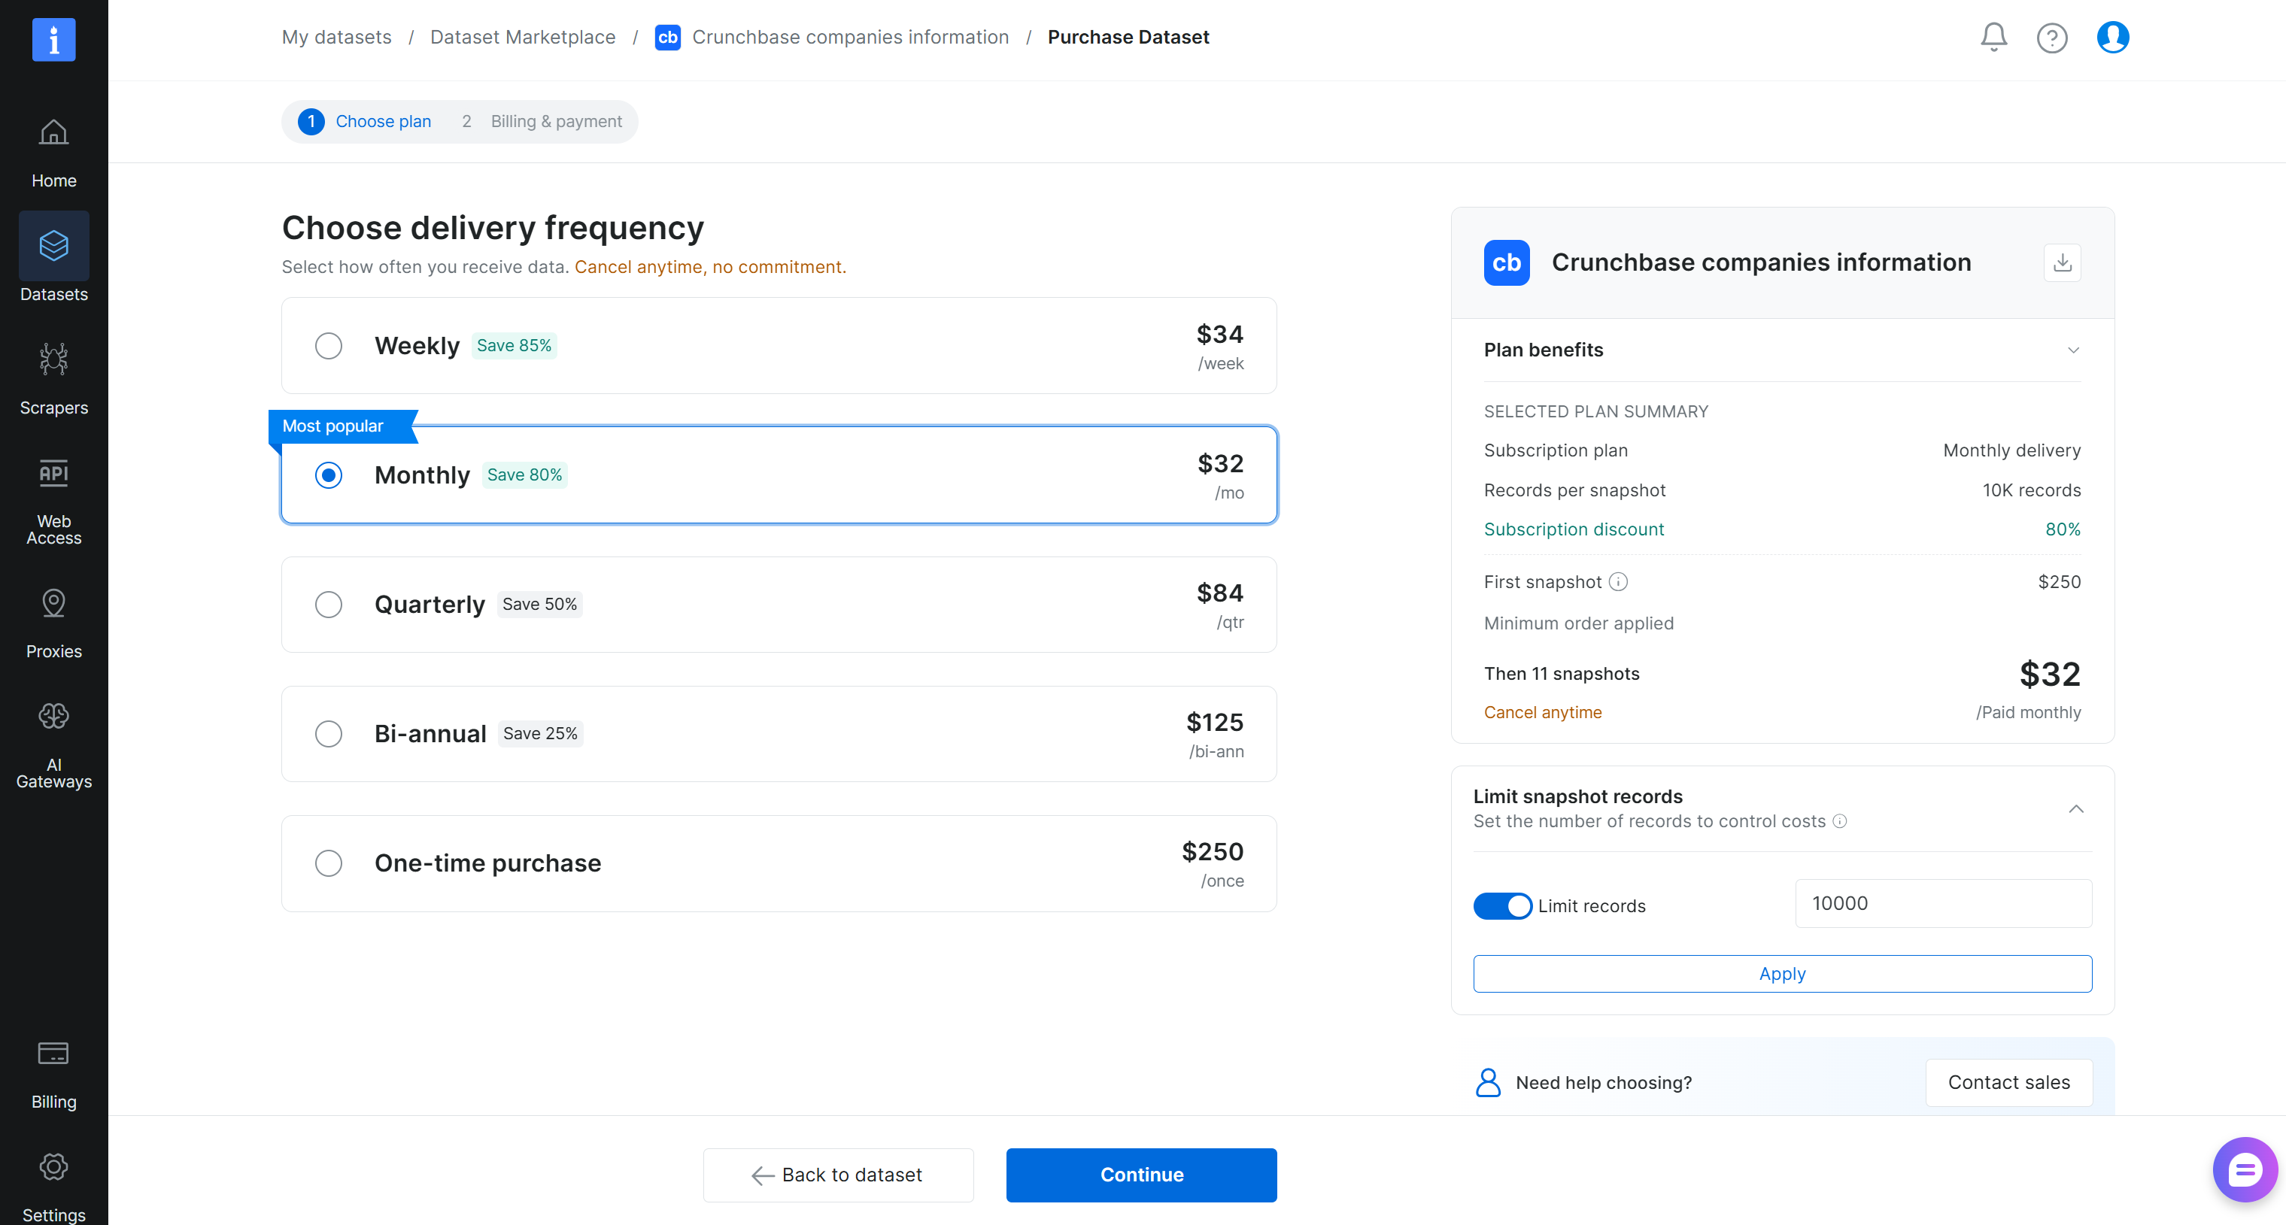Click the Save 25% badge

click(x=539, y=735)
